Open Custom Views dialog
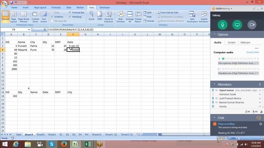The image size is (264, 148). (35, 16)
